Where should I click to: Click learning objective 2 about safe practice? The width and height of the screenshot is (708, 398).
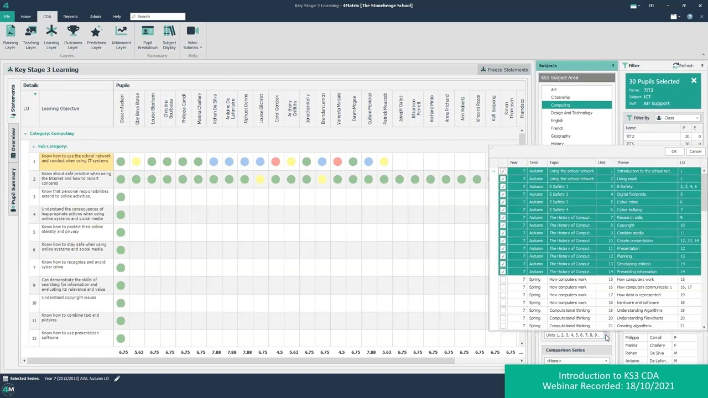[76, 179]
